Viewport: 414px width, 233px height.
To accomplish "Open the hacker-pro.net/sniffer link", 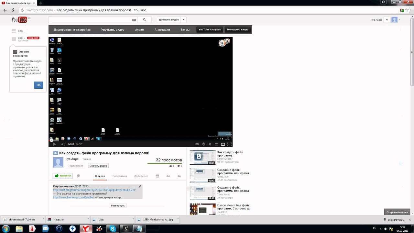I will (x=73, y=197).
